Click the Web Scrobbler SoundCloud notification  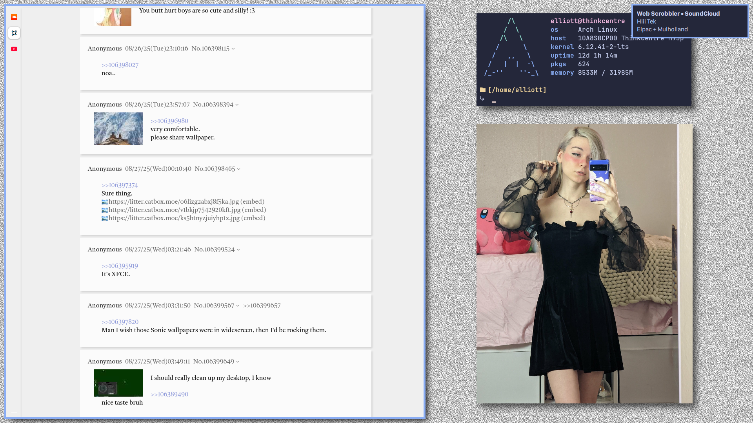689,21
